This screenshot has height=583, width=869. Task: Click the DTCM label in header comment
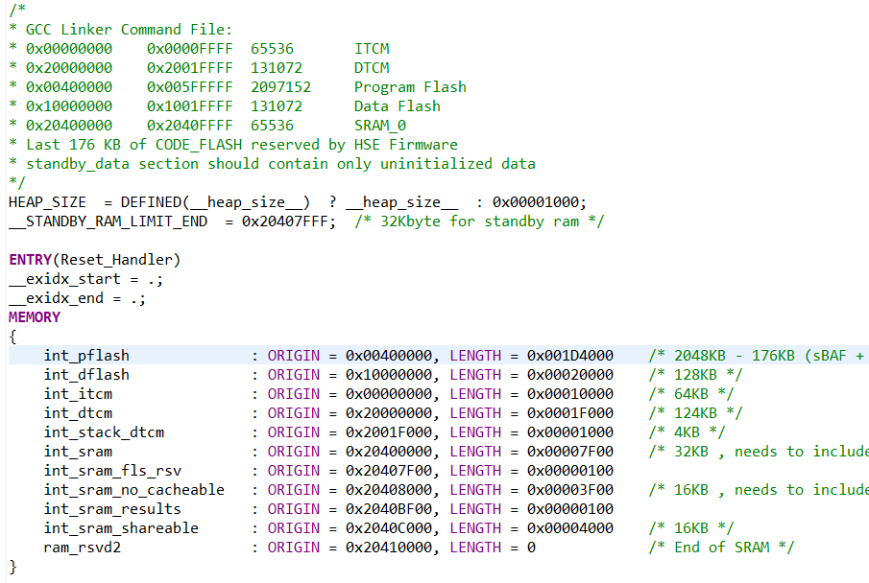click(x=372, y=68)
